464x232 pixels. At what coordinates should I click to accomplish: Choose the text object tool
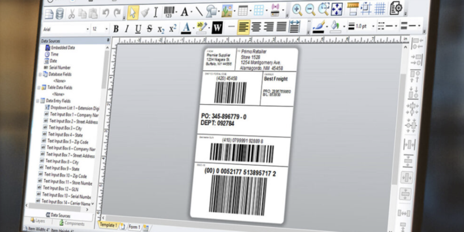(x=184, y=12)
